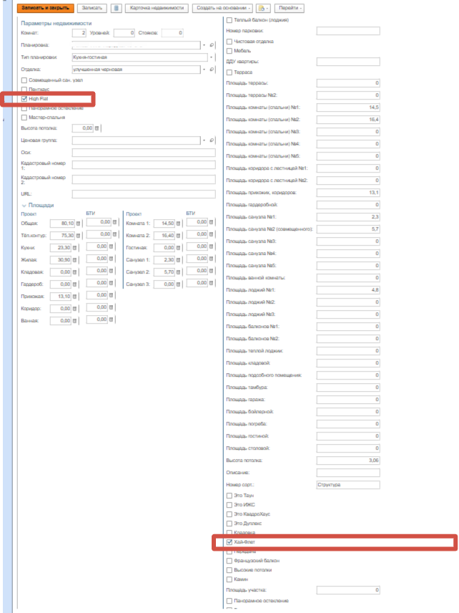The height and width of the screenshot is (613, 459).
Task: Click the open icon beside Отделка field
Action: (x=212, y=69)
